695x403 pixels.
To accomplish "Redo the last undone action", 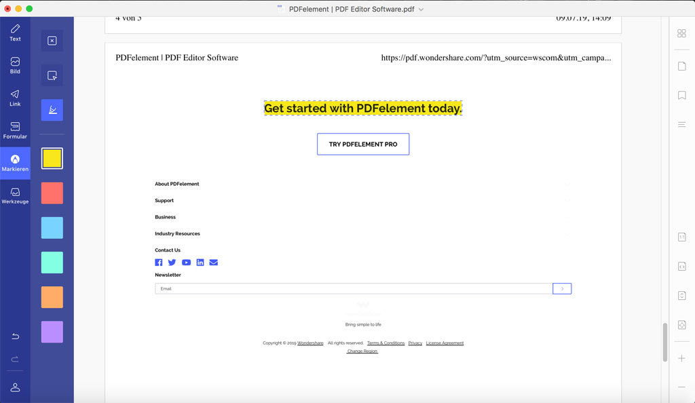I will (15, 359).
